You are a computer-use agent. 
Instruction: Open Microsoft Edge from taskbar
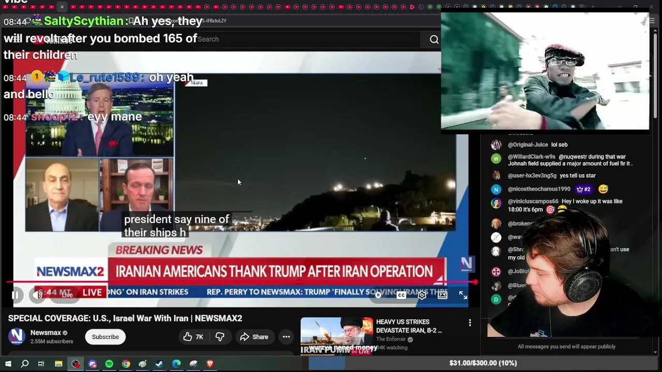(176, 364)
